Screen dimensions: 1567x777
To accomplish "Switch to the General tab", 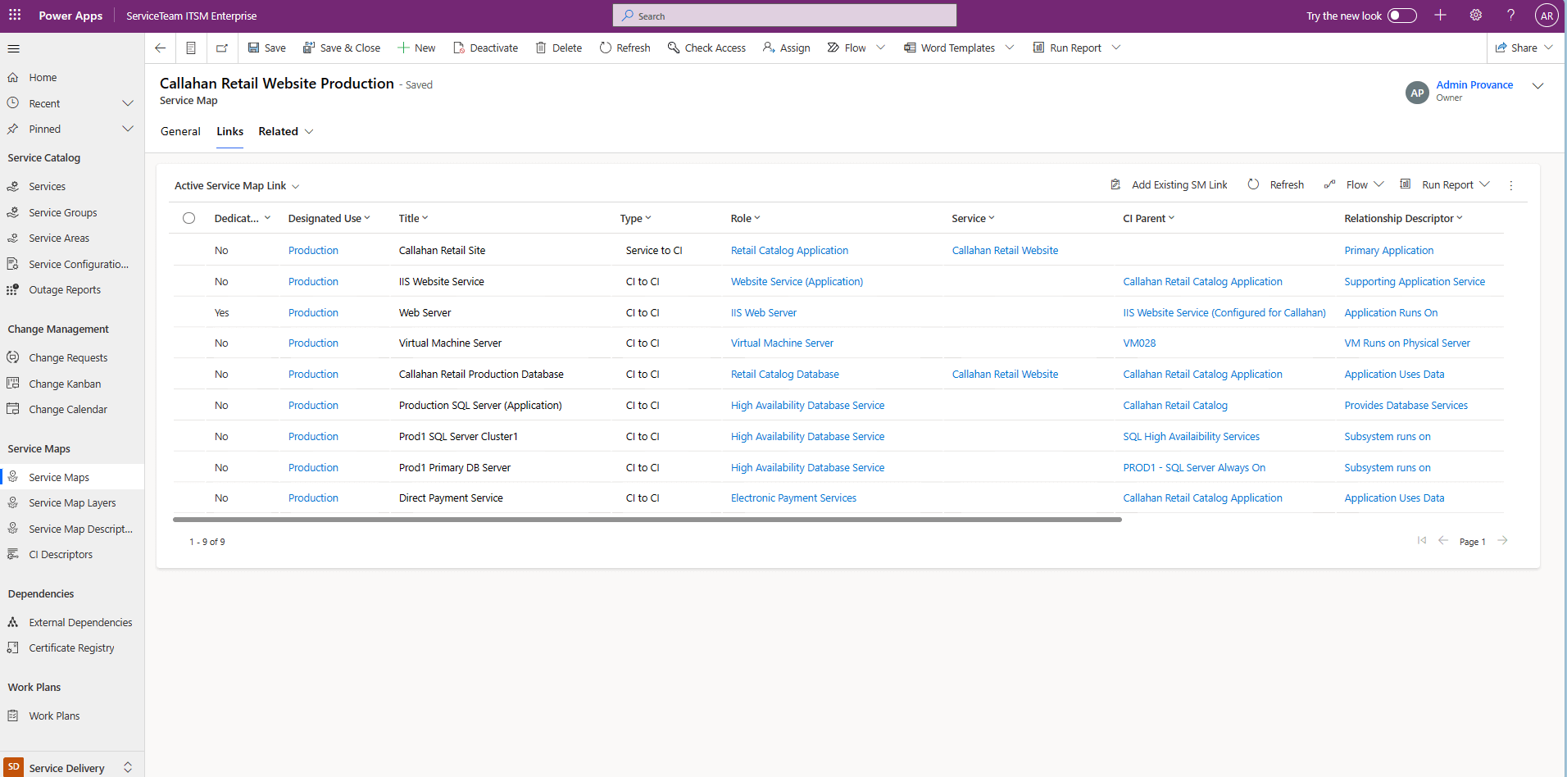I will (x=180, y=131).
